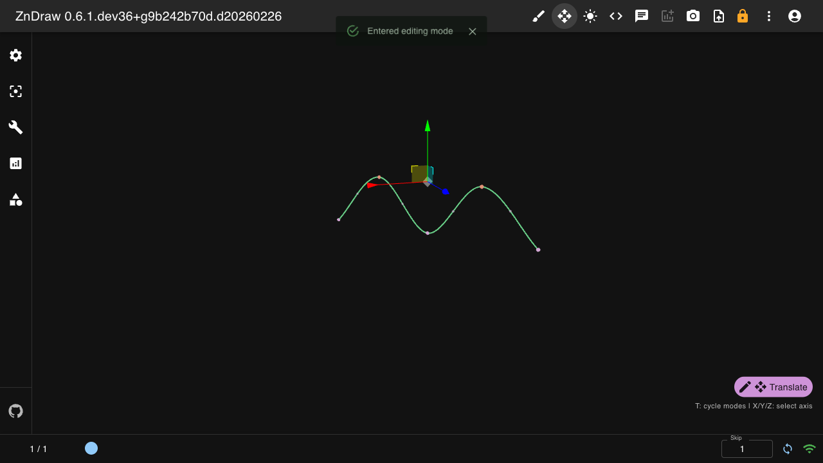
Task: Dismiss the 'Entered editing mode' notification
Action: click(473, 32)
